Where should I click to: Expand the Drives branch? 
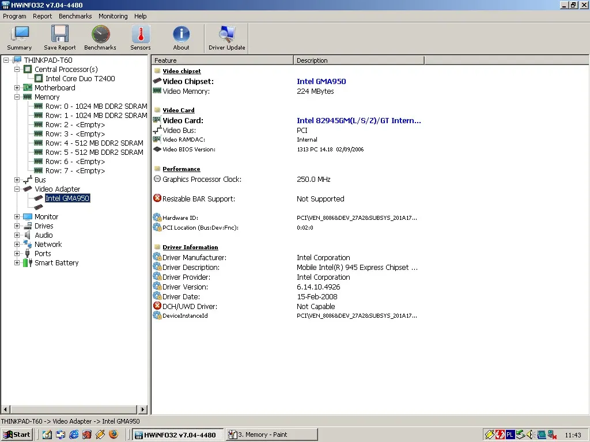(x=17, y=226)
